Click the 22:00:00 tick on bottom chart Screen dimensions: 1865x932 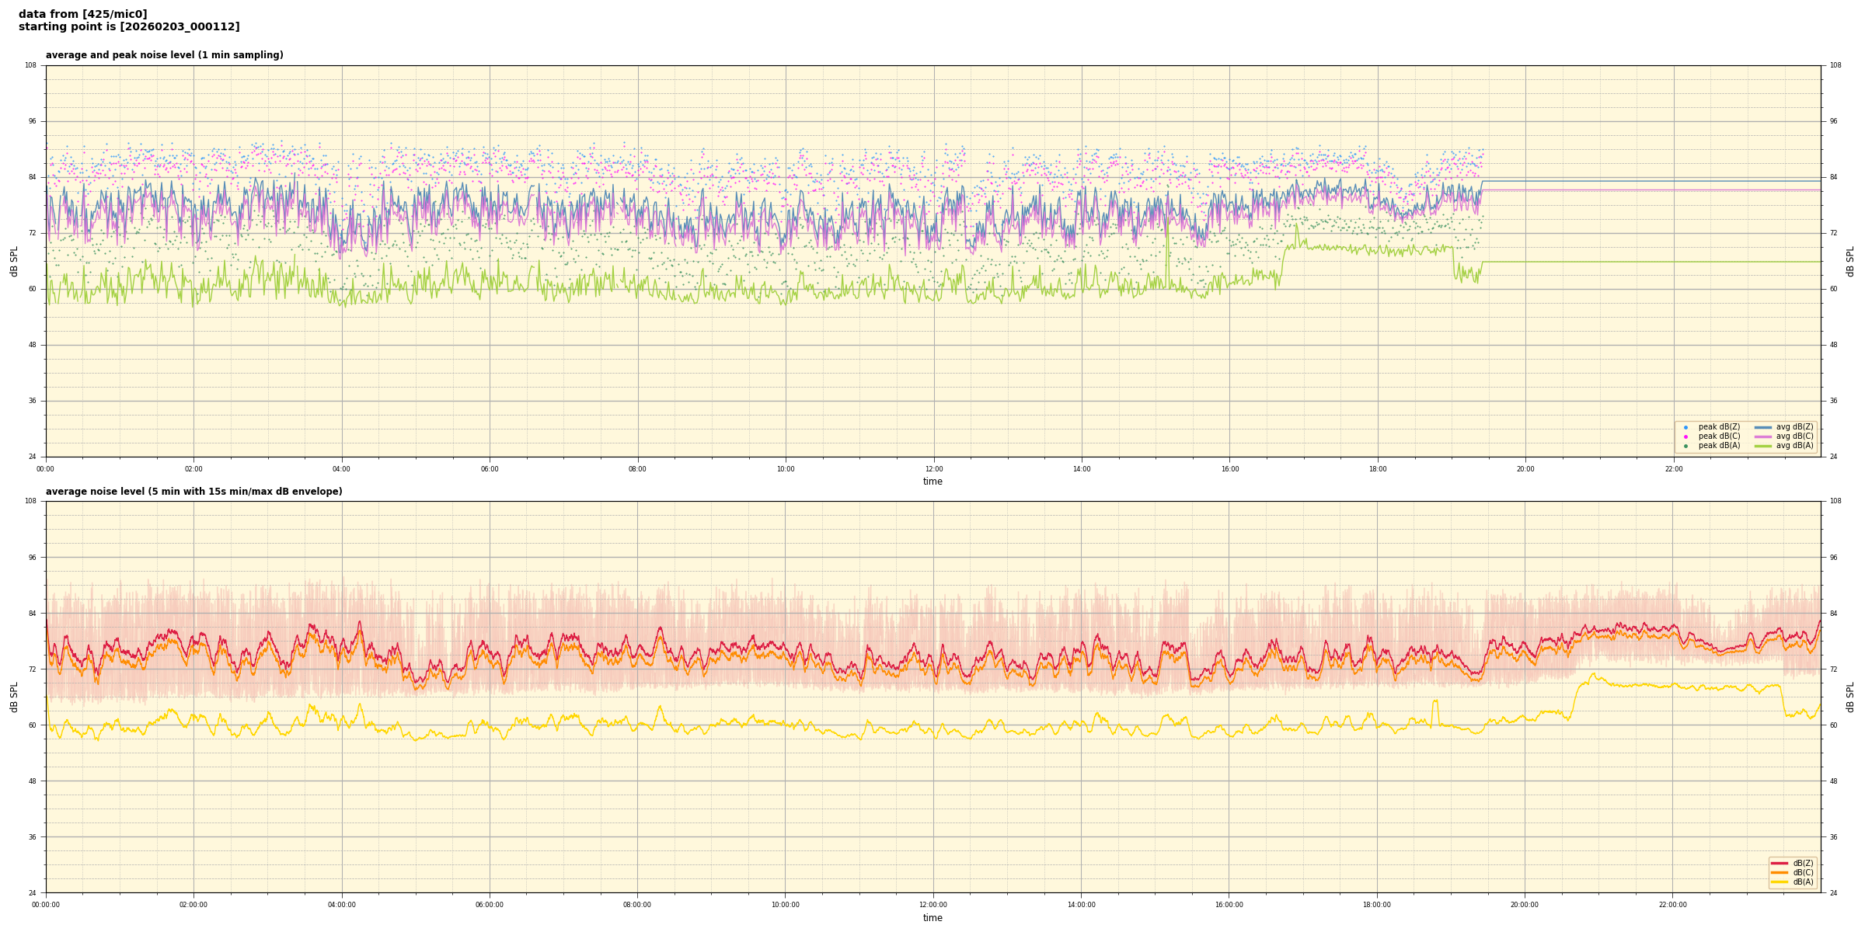1673,905
